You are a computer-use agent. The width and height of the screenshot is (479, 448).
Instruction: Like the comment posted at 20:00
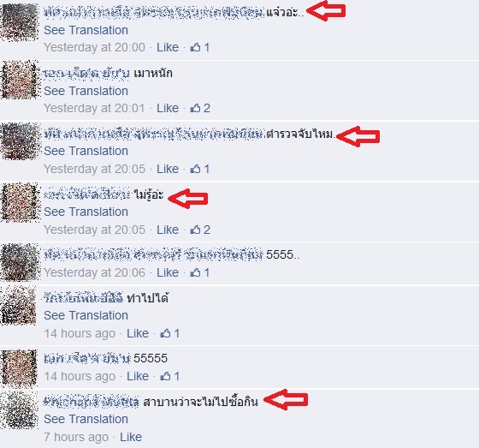point(168,47)
